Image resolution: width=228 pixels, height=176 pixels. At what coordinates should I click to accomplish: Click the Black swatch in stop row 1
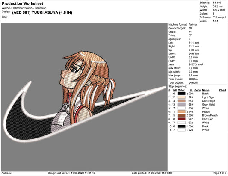point(181,94)
